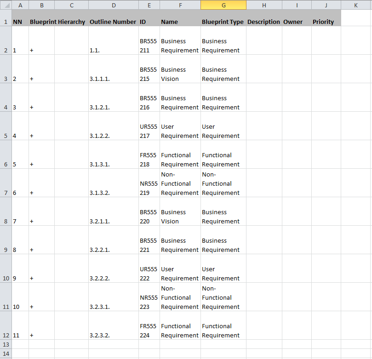Select ID cell BR555 221

point(149,240)
